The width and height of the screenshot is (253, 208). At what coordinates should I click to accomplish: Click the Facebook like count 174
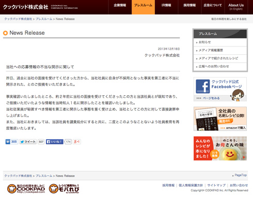tap(68, 142)
